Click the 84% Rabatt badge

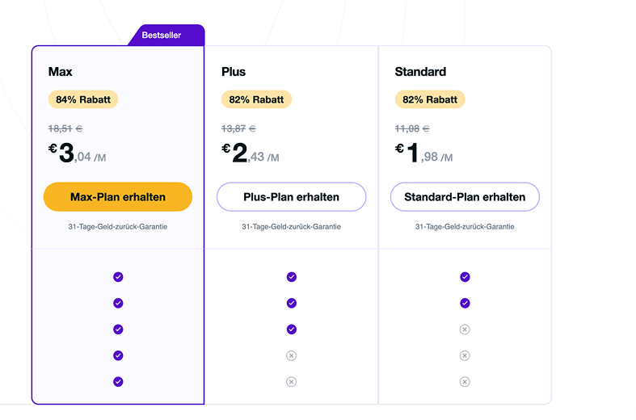[x=83, y=99]
